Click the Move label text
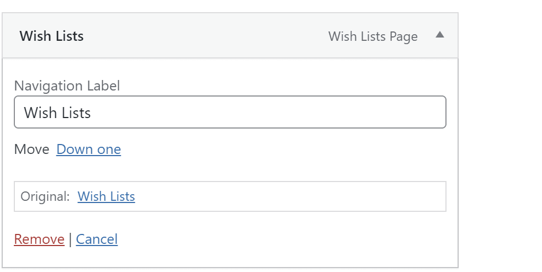 [32, 150]
